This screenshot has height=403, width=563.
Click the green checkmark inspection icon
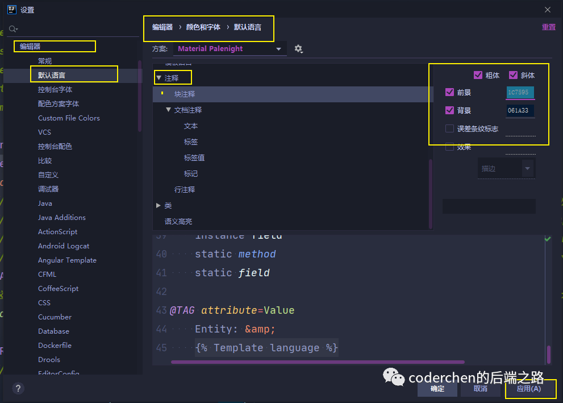[548, 239]
